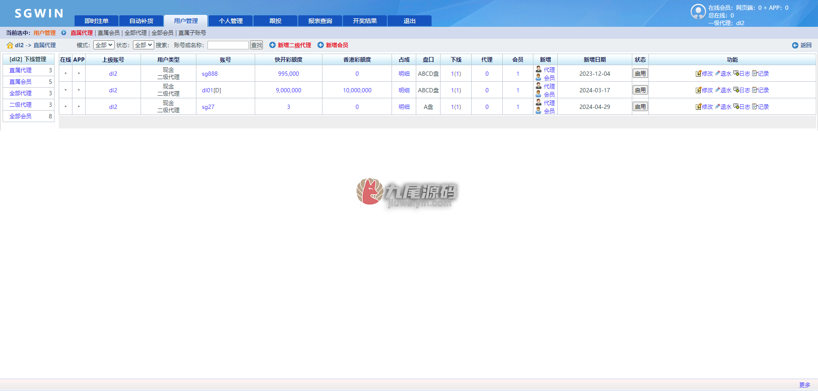Open the 报表查询 tab
This screenshot has width=818, height=391.
click(320, 21)
